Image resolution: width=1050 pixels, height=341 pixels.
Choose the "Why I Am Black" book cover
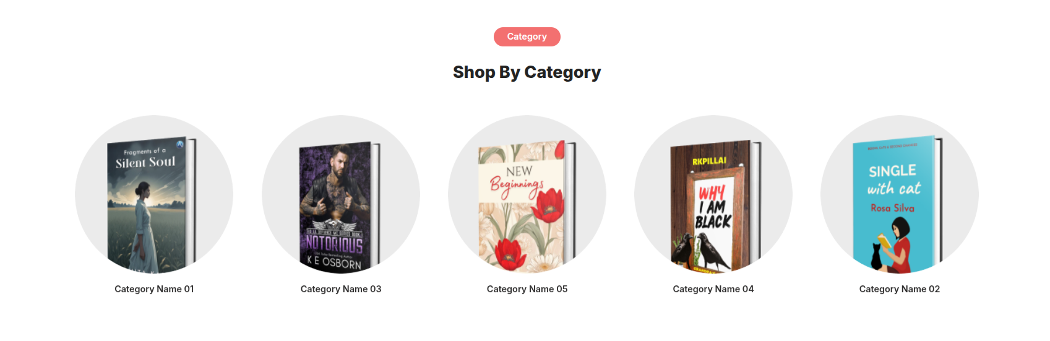pos(713,205)
